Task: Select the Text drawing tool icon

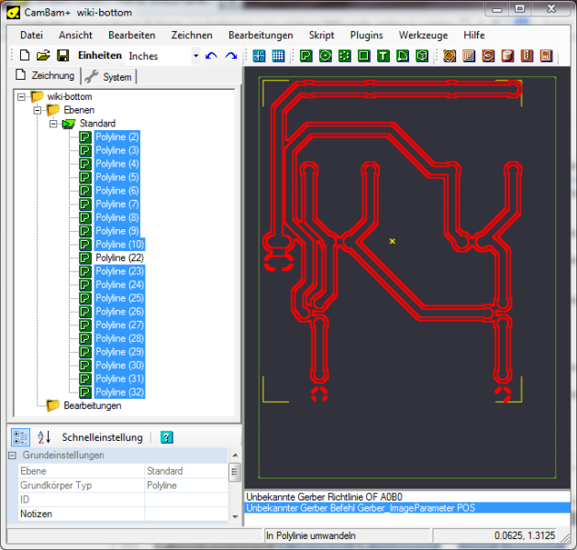Action: pos(383,56)
